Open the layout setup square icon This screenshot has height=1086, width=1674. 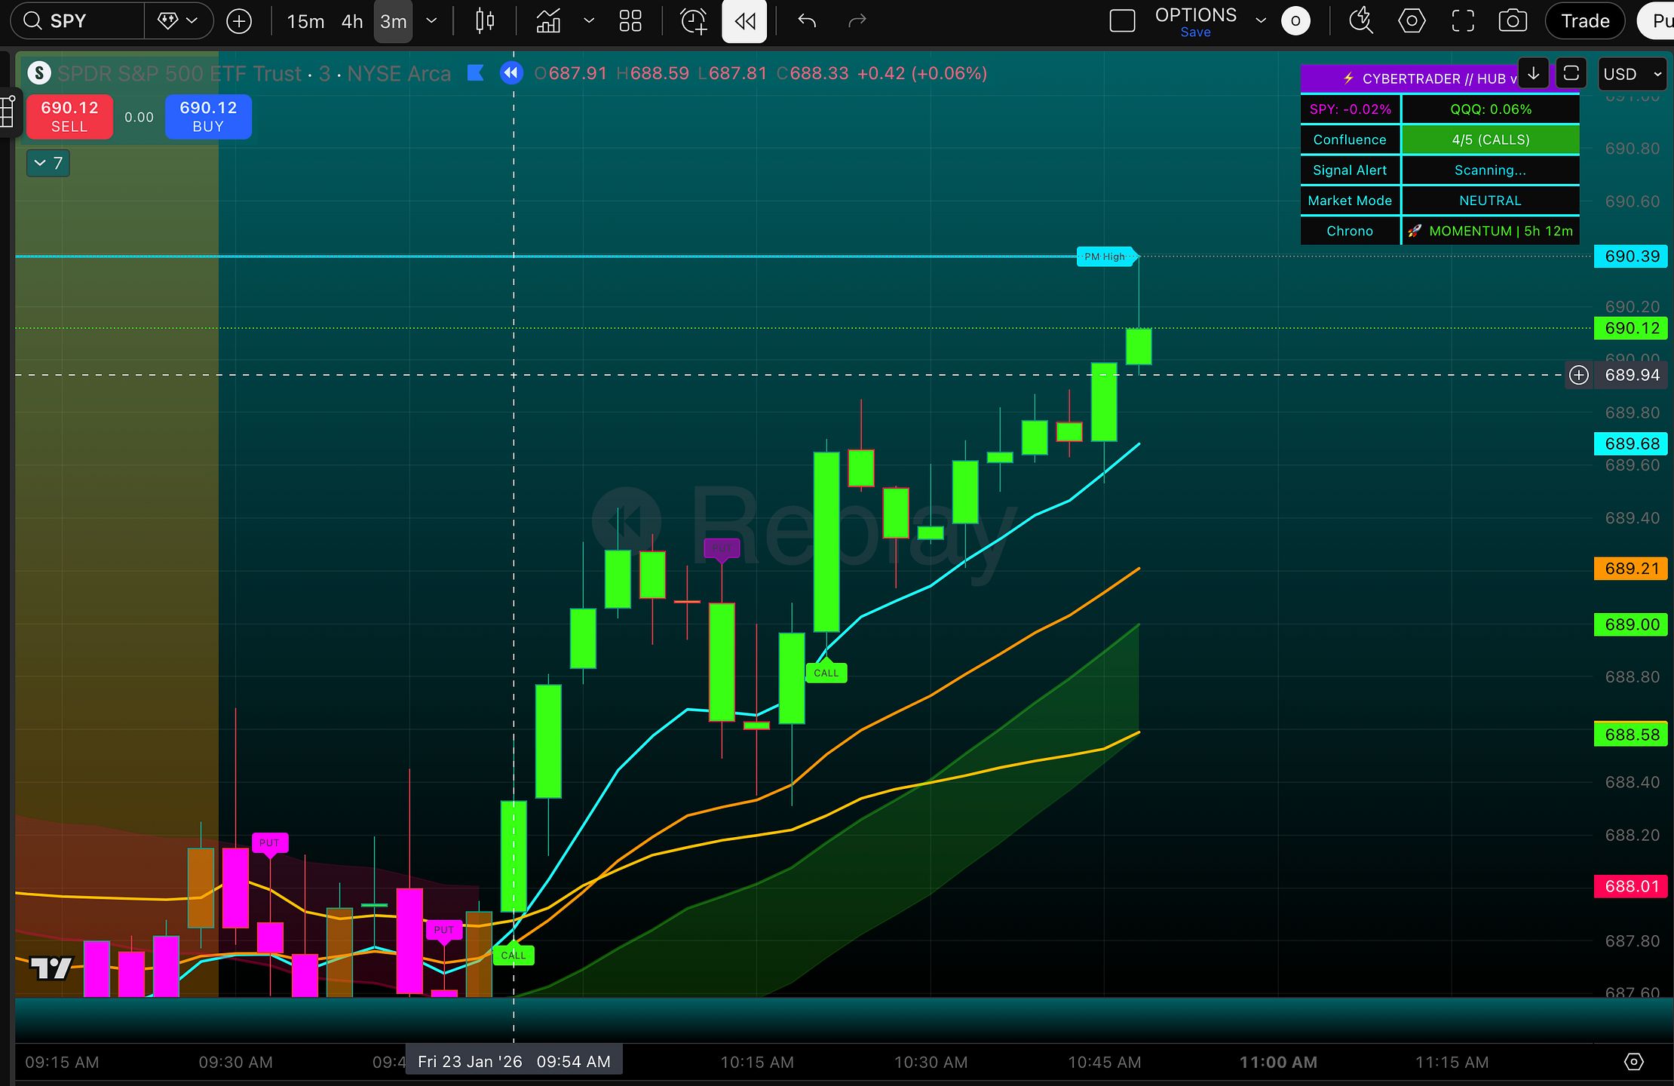point(1122,21)
